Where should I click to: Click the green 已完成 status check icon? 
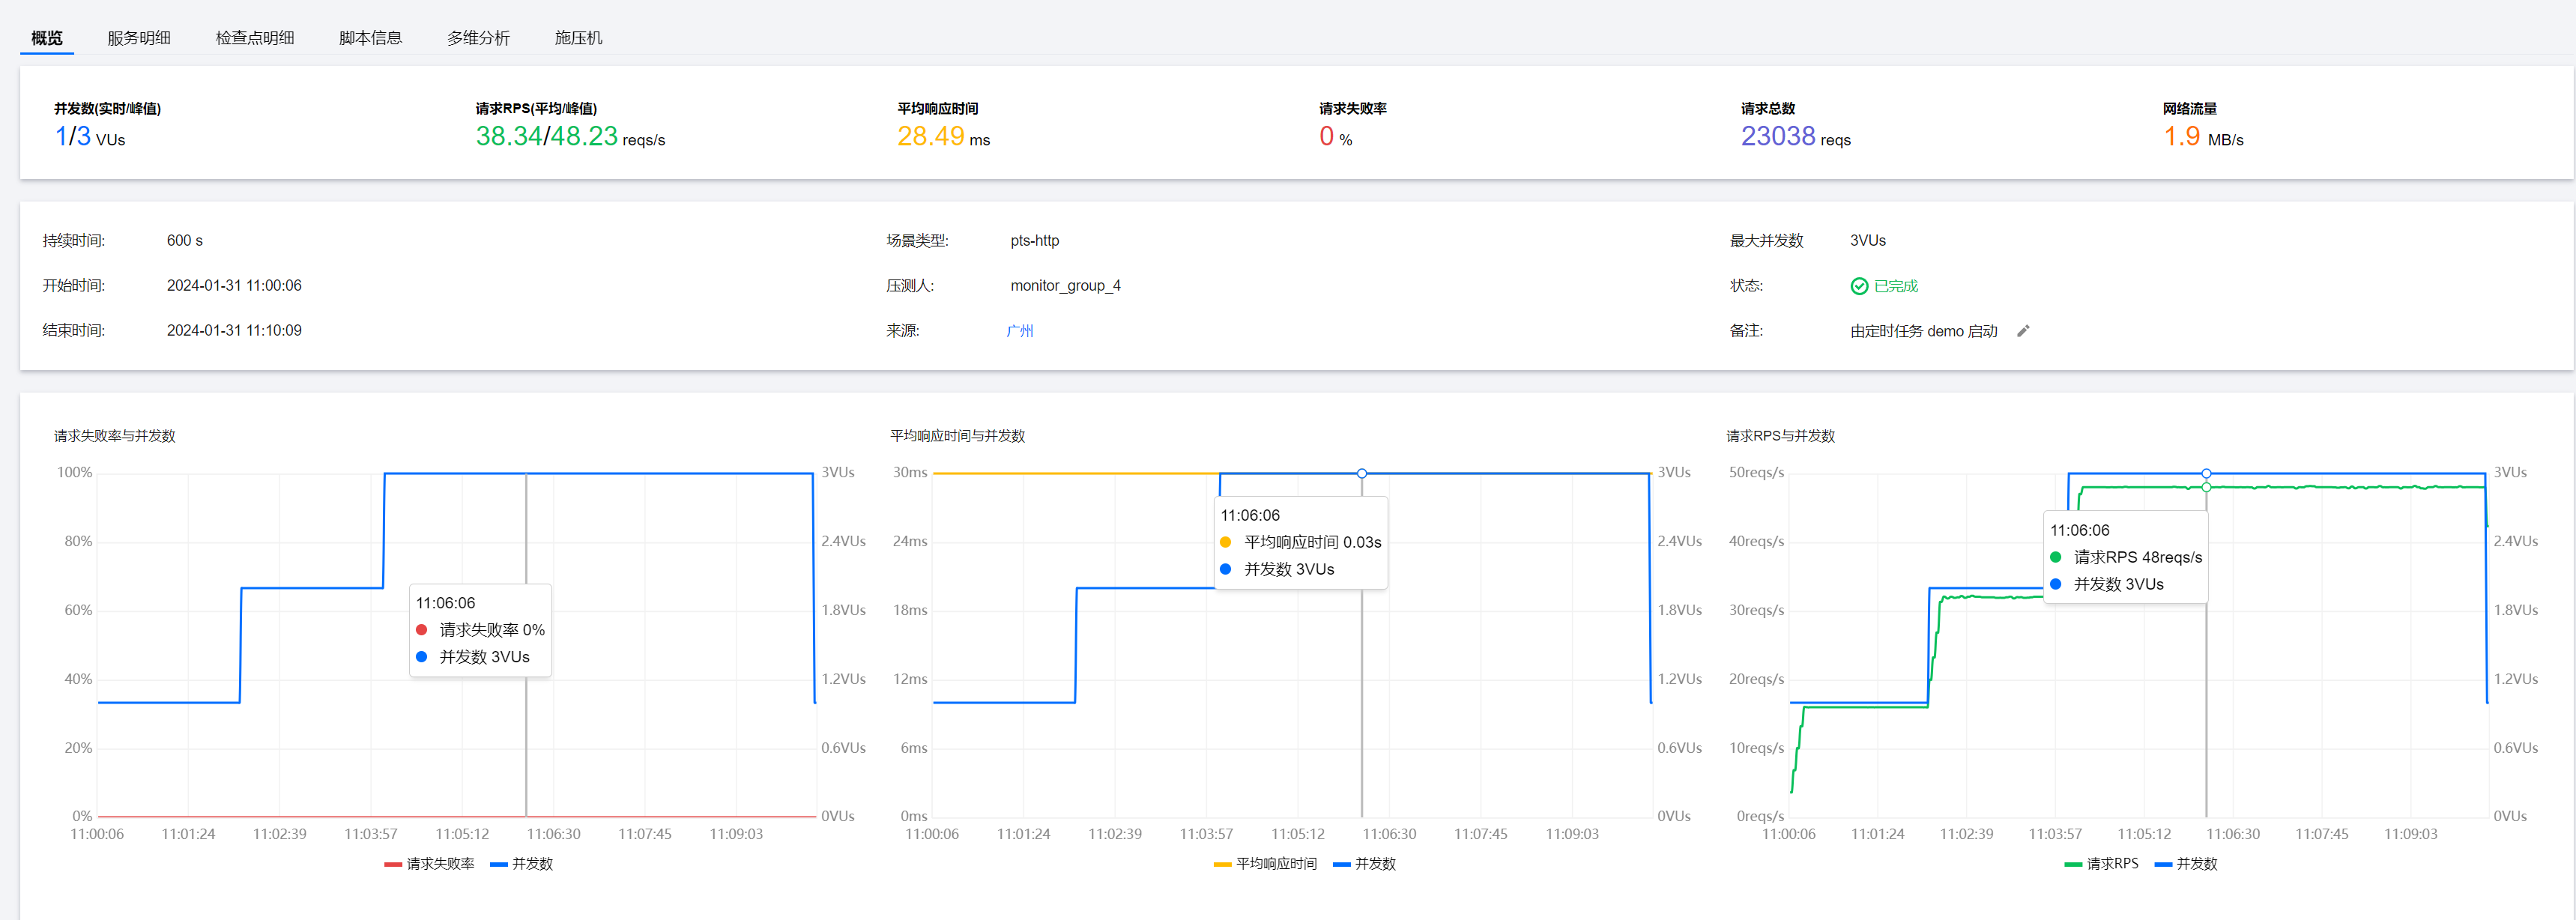pos(1859,286)
